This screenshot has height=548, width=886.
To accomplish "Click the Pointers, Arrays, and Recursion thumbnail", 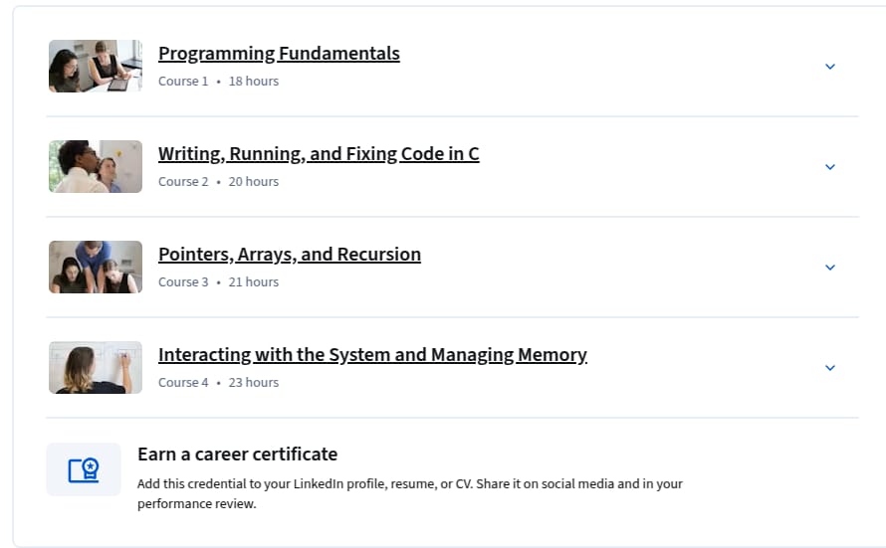I will pyautogui.click(x=96, y=267).
